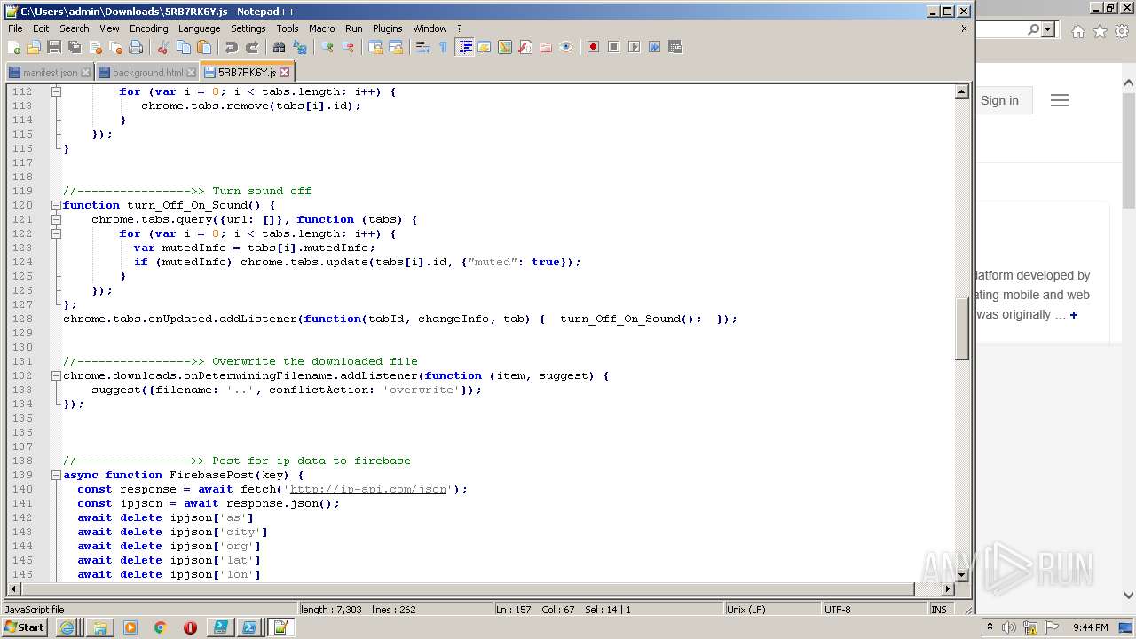Click the Zoom Out toolbar icon
Image resolution: width=1136 pixels, height=639 pixels.
tap(348, 47)
